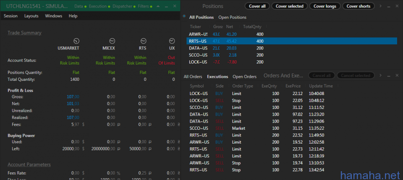Image resolution: width=403 pixels, height=180 pixels.
Task: Click USMARKET Buying Power Left 20000,00
Action: tap(71, 149)
